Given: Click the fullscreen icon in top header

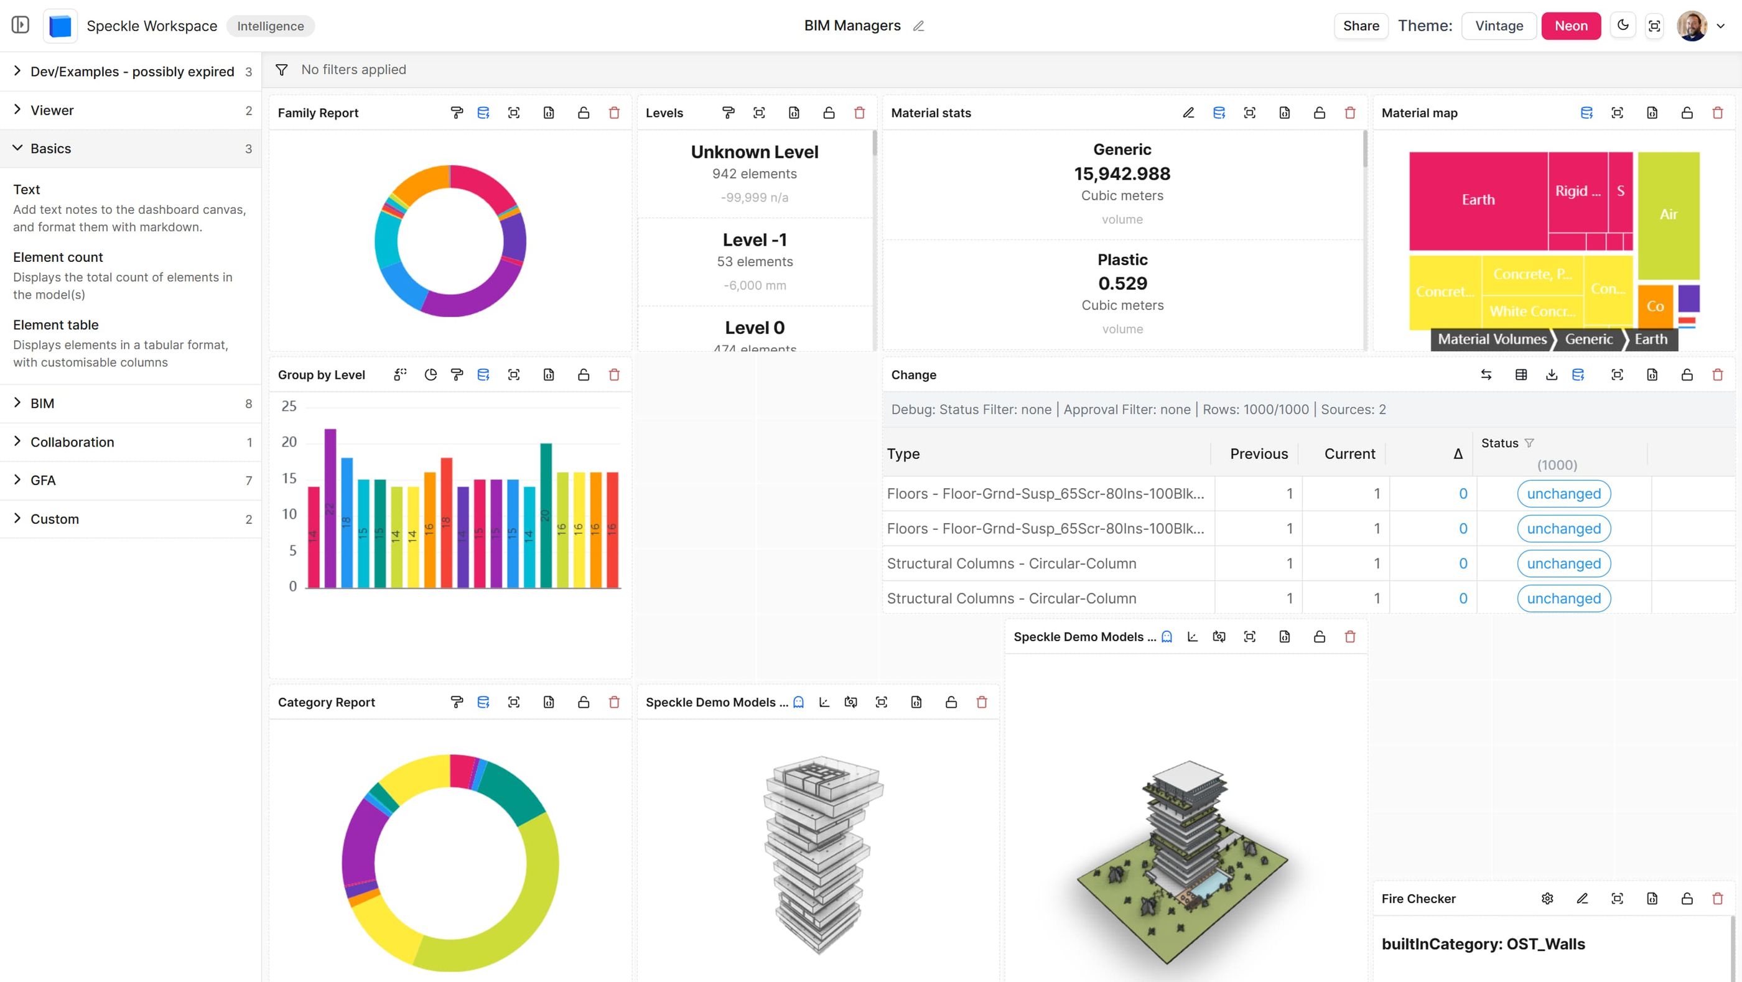Looking at the screenshot, I should coord(1654,25).
